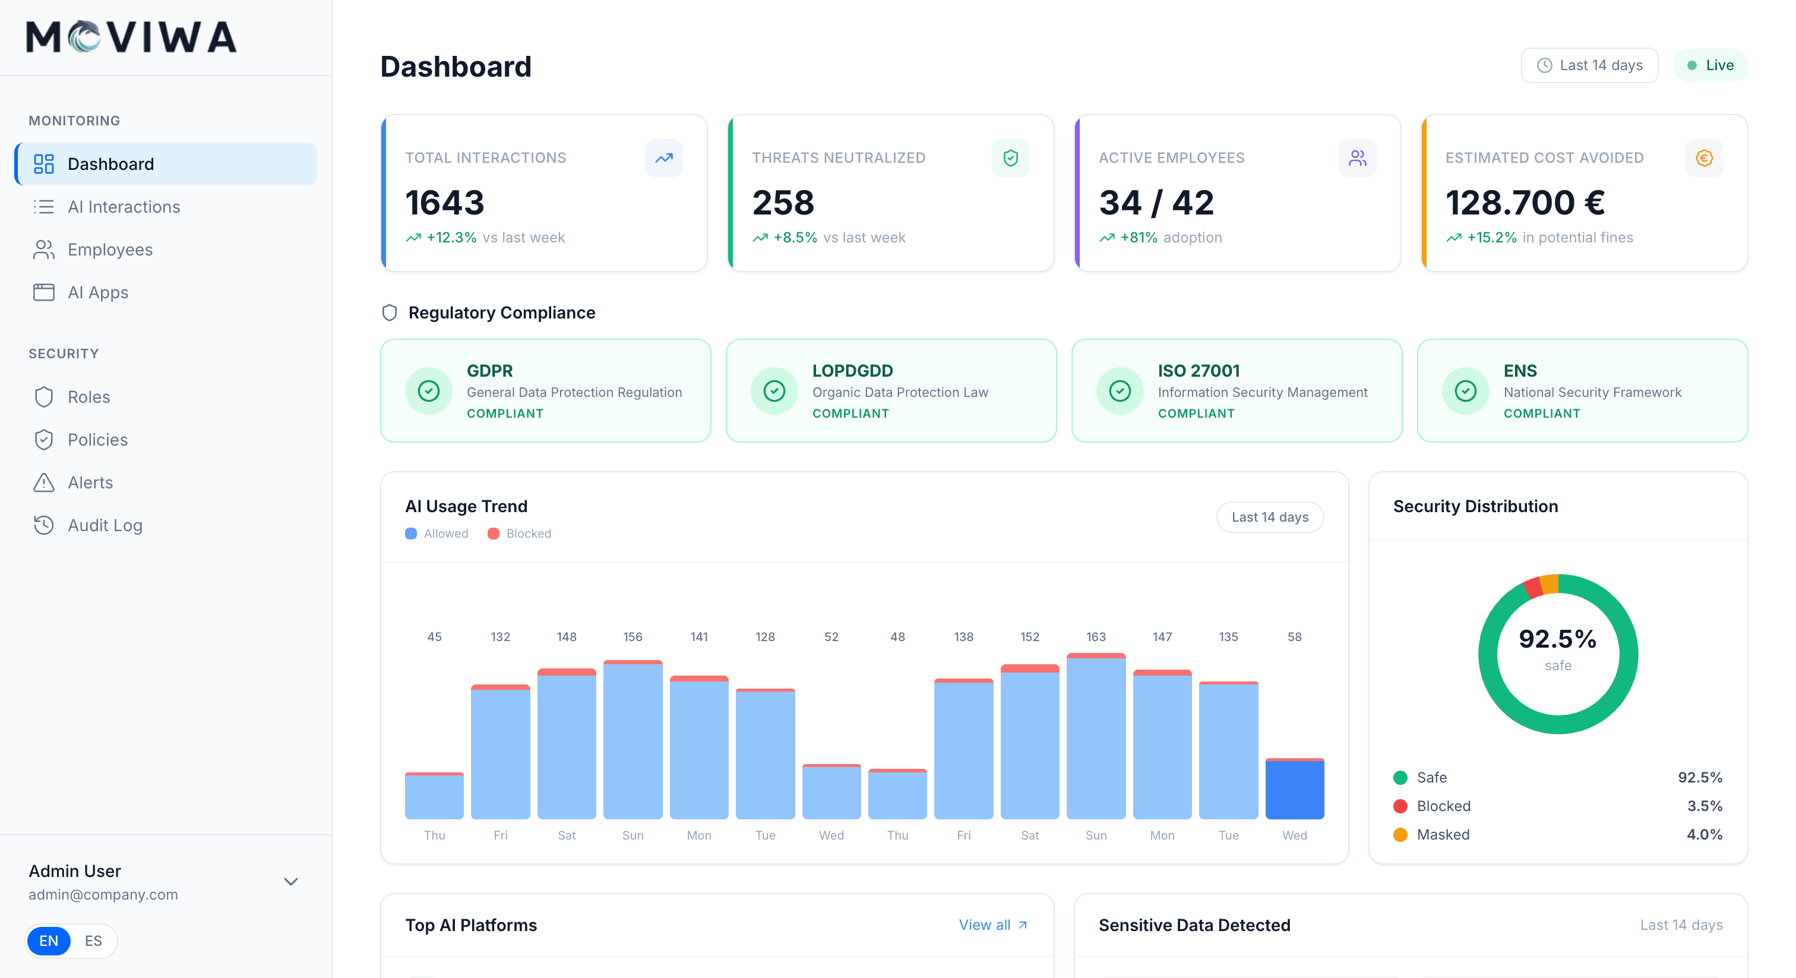Click the orange Masked legend swatch
The width and height of the screenshot is (1796, 978).
(x=1400, y=835)
